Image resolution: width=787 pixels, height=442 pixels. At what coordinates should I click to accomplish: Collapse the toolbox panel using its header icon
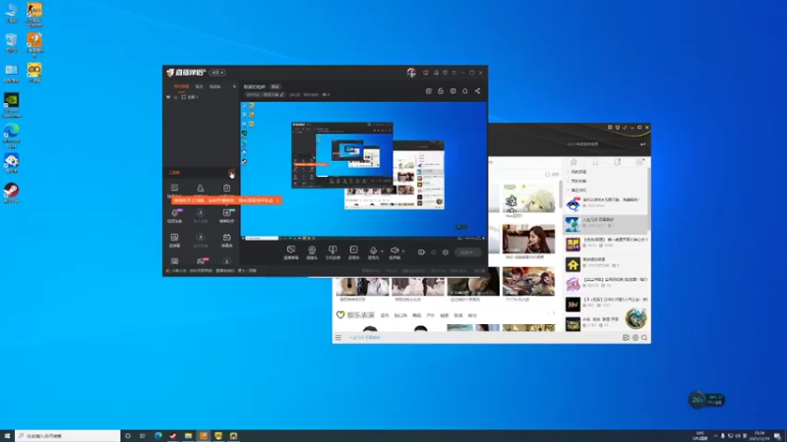pyautogui.click(x=231, y=173)
